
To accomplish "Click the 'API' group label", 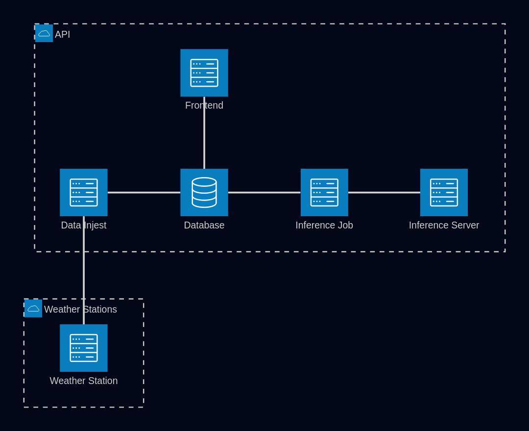I will pos(62,34).
